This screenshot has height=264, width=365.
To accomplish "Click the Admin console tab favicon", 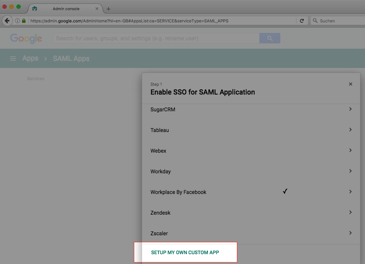I will pos(35,9).
